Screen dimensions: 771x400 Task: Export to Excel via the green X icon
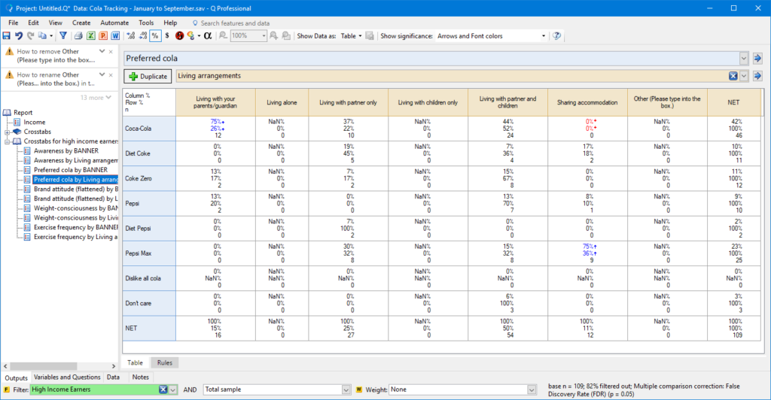click(x=91, y=36)
